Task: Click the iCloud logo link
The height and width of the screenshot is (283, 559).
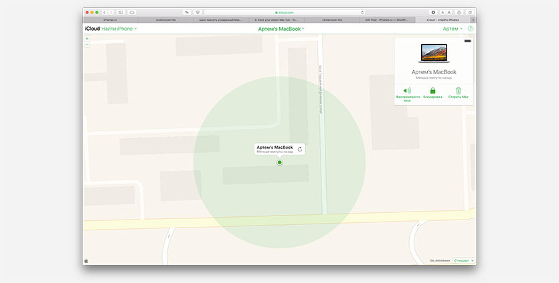Action: click(x=92, y=29)
